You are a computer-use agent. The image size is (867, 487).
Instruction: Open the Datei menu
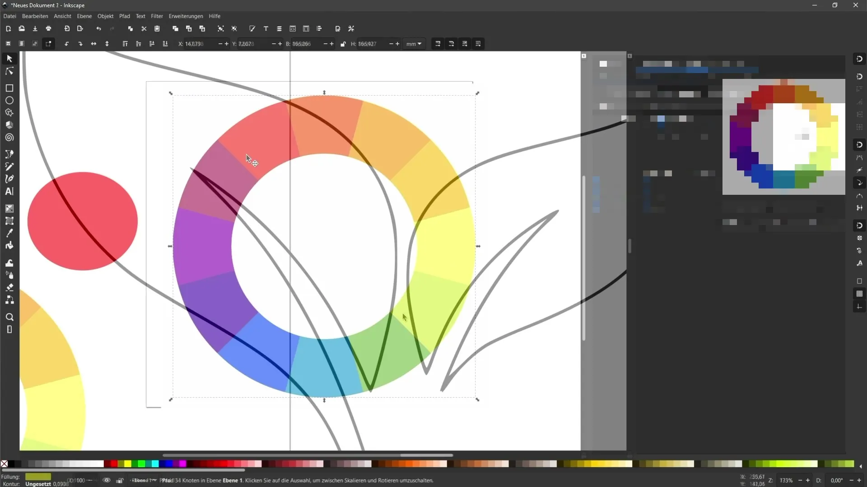(10, 16)
